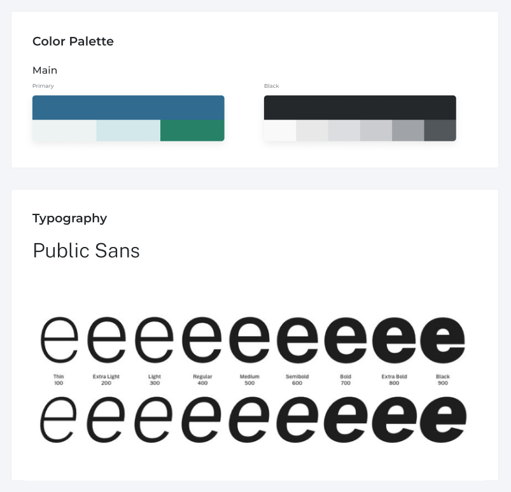
Task: Click the blue Primary color bar
Action: [129, 108]
